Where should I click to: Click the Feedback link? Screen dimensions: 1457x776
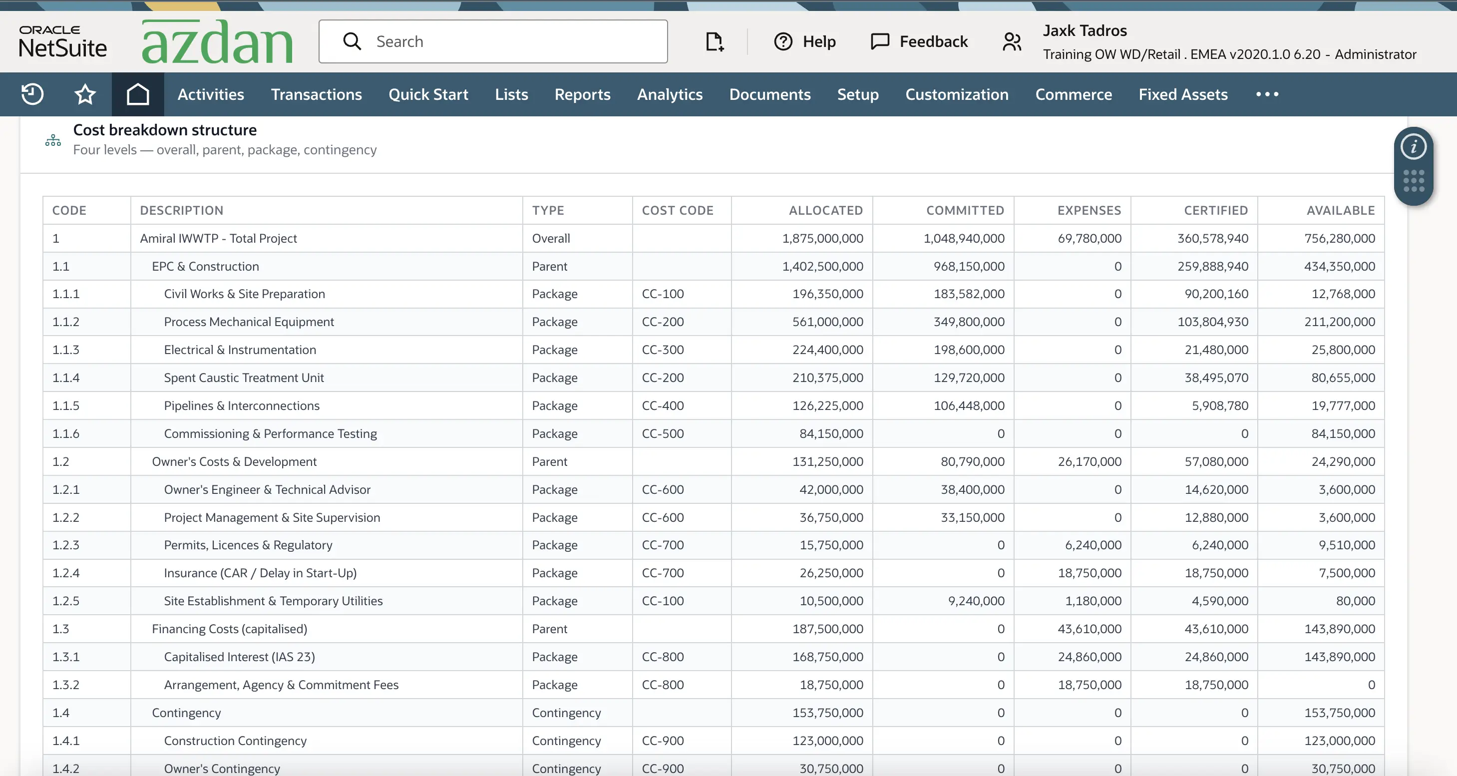[x=933, y=41]
